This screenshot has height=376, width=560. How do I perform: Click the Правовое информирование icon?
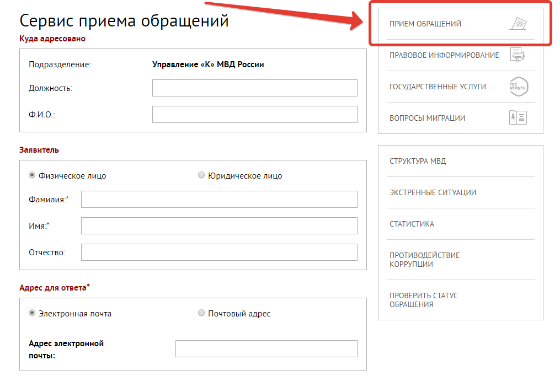click(x=518, y=55)
